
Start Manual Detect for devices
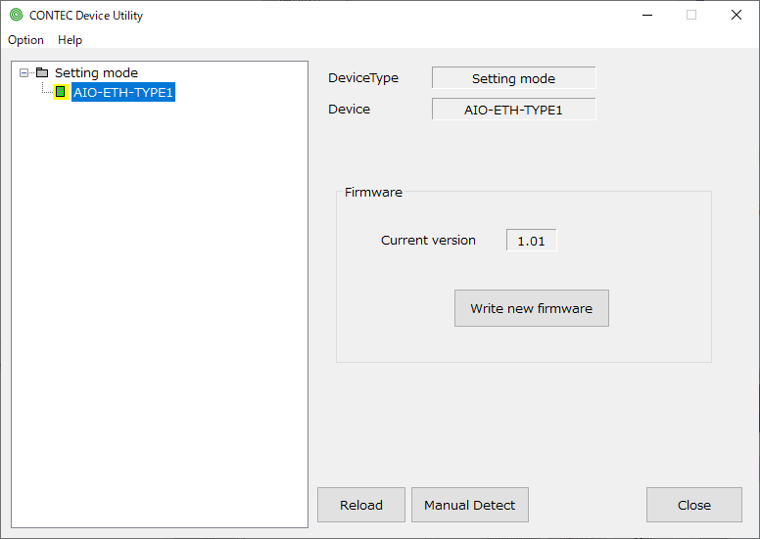469,505
